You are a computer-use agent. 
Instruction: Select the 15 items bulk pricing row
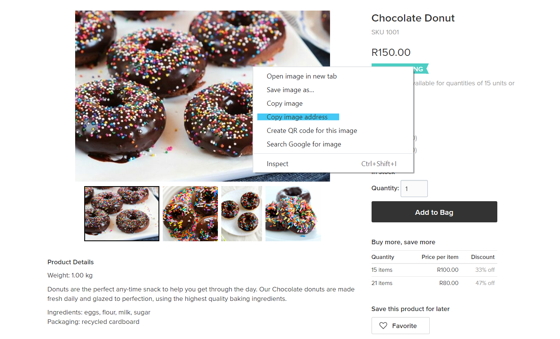[x=434, y=270]
